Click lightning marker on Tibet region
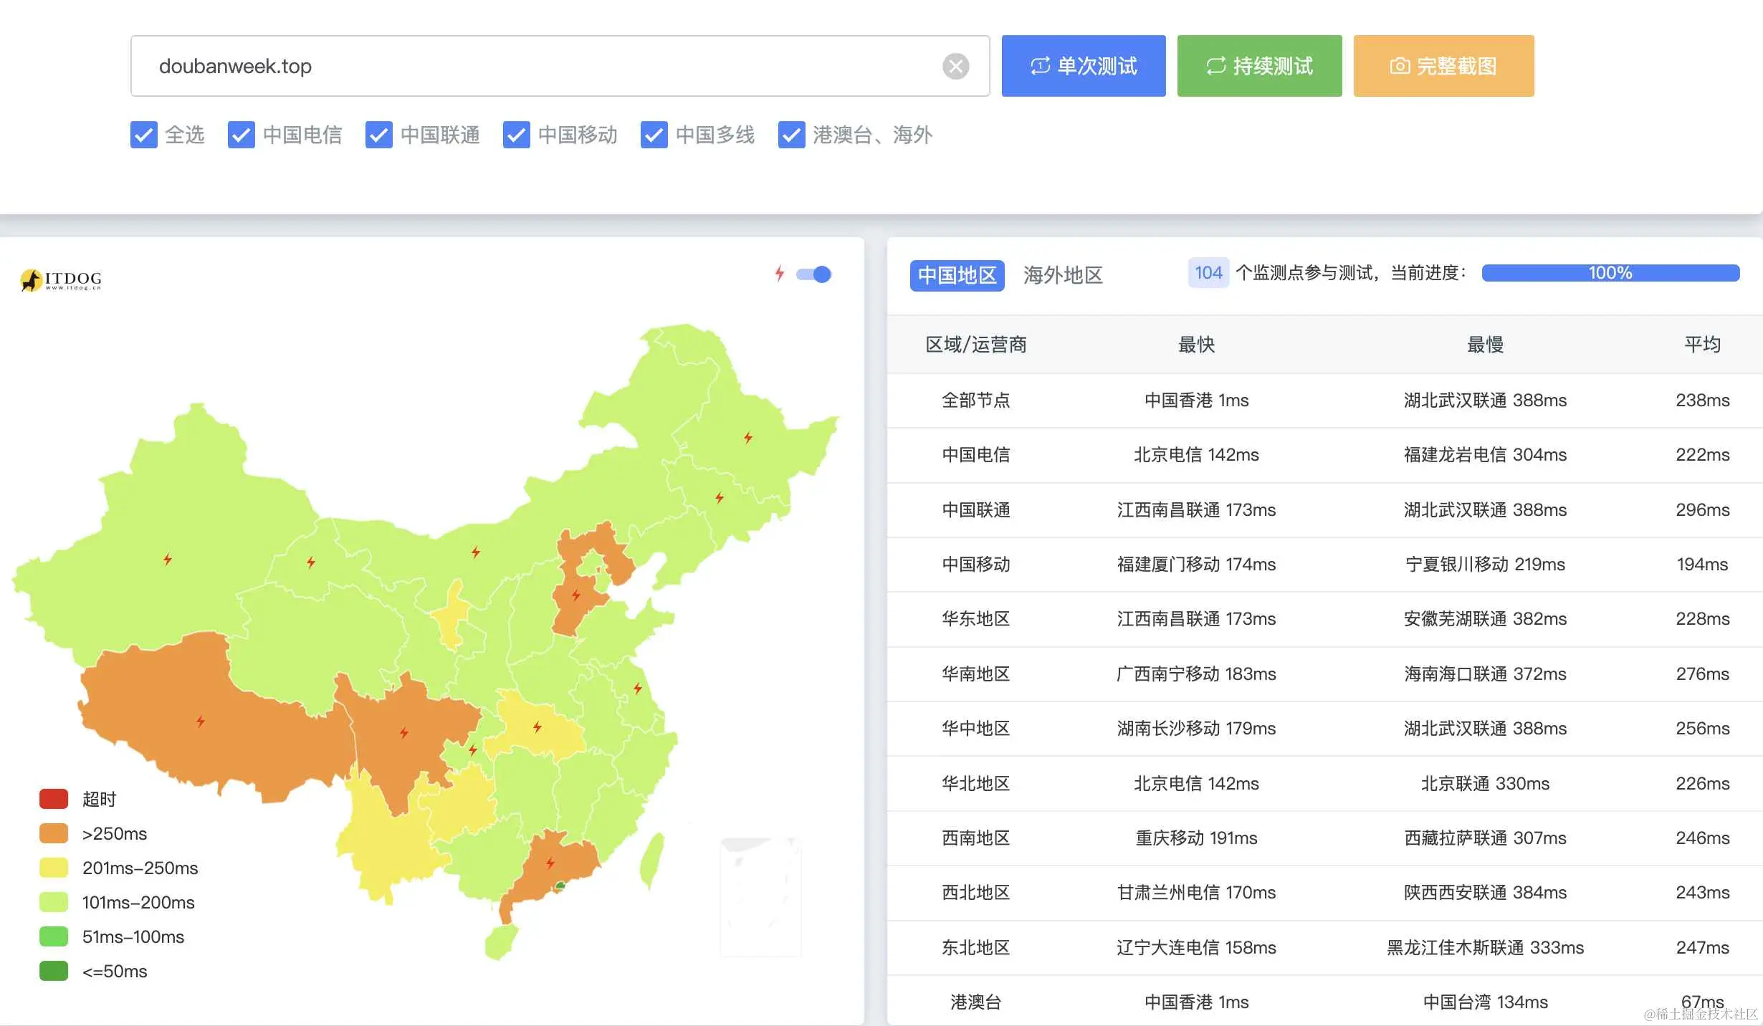 [201, 721]
